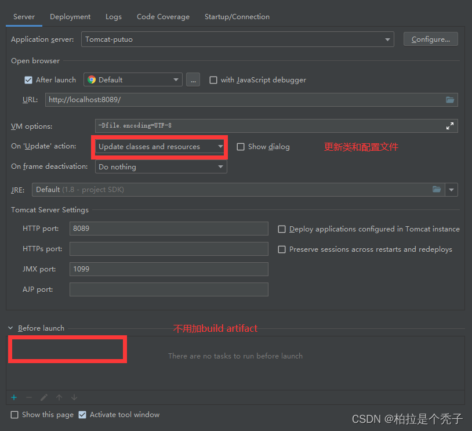The width and height of the screenshot is (472, 431).
Task: Enable with JavaScript debugger
Action: click(214, 79)
